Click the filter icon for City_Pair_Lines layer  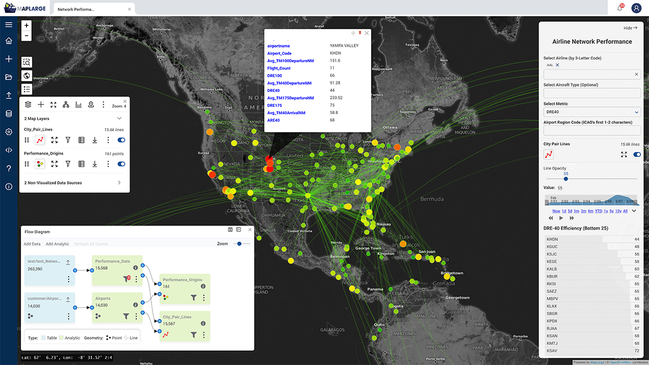click(x=68, y=140)
